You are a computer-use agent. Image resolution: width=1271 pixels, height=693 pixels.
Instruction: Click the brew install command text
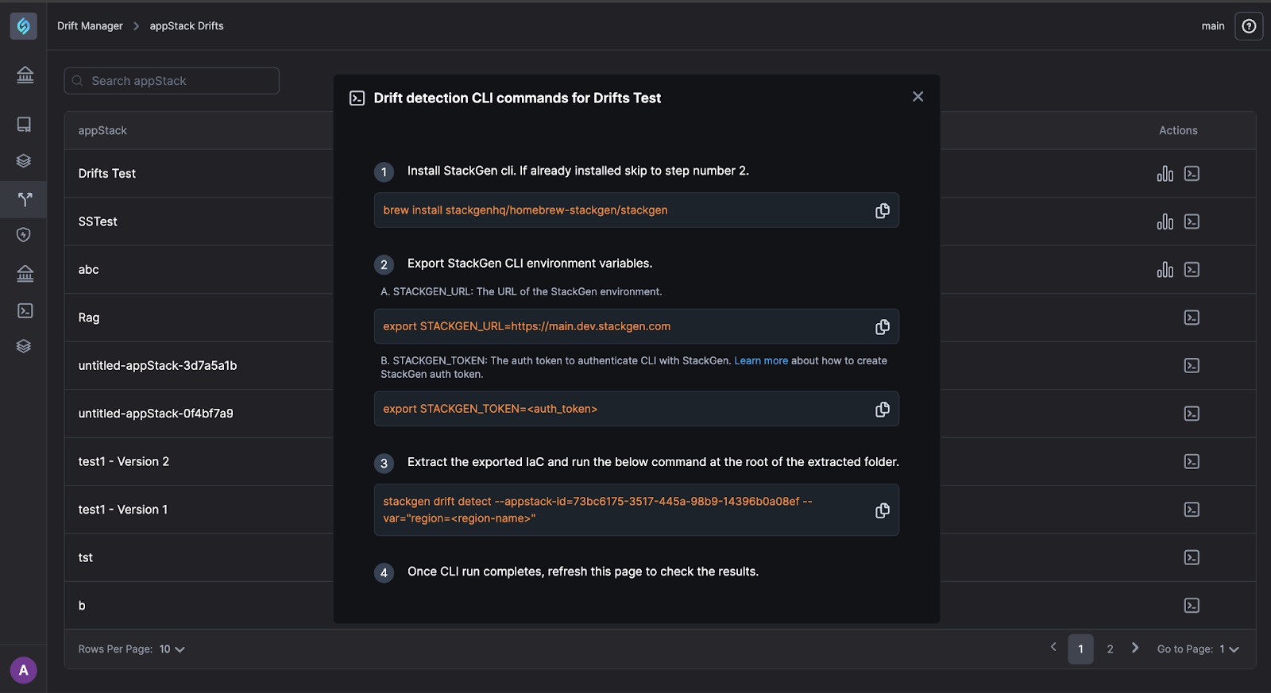pos(525,210)
